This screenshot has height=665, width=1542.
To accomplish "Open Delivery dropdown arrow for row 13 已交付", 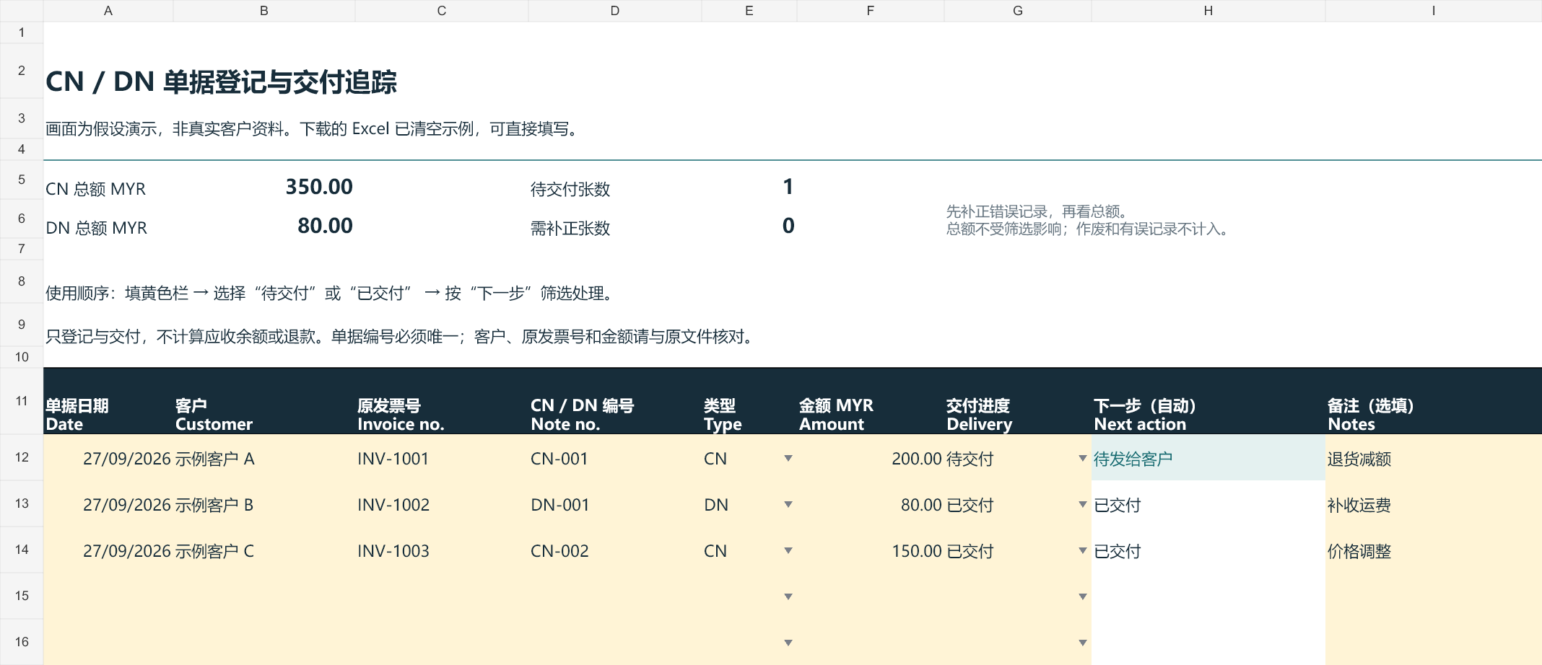I will pyautogui.click(x=1083, y=504).
